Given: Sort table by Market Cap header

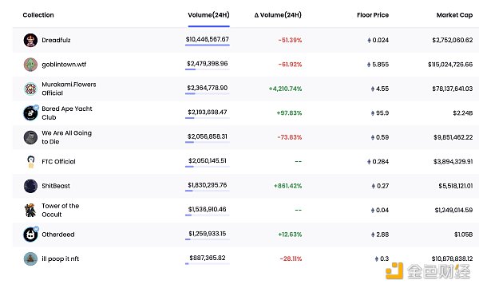Looking at the screenshot, I should click(x=454, y=15).
